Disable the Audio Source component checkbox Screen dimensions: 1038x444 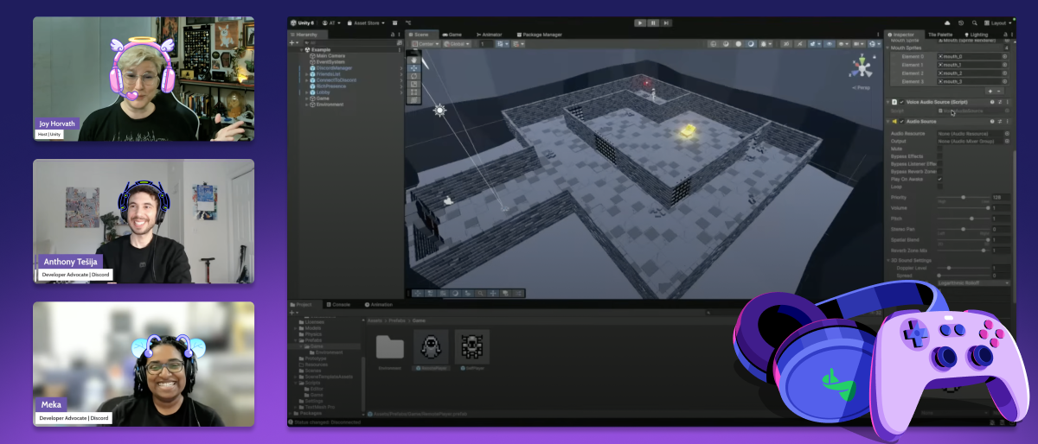point(901,122)
